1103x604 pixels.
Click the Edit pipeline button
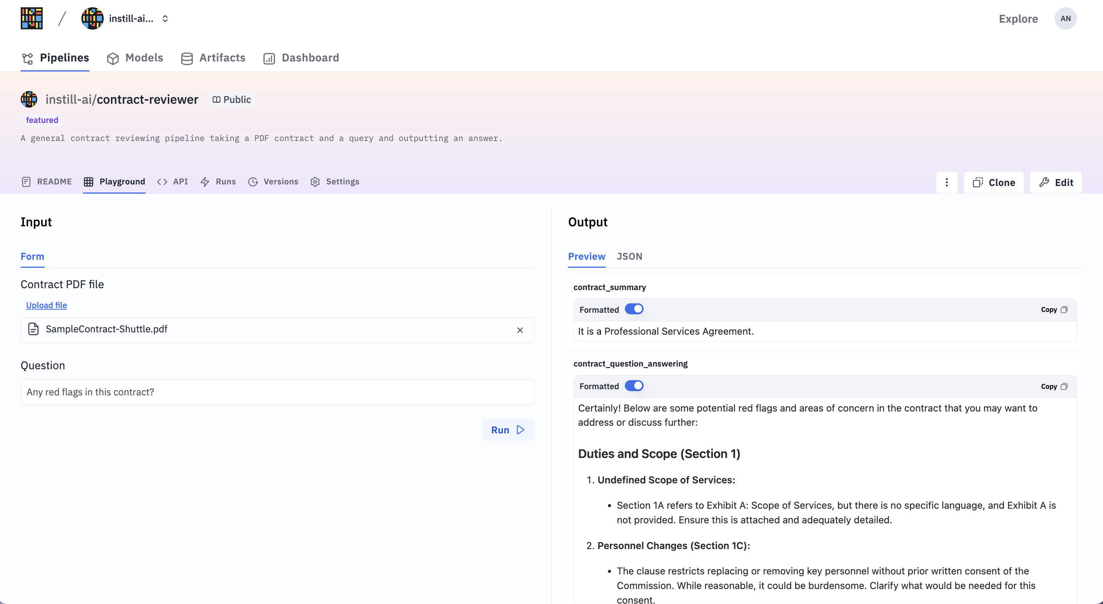tap(1055, 183)
